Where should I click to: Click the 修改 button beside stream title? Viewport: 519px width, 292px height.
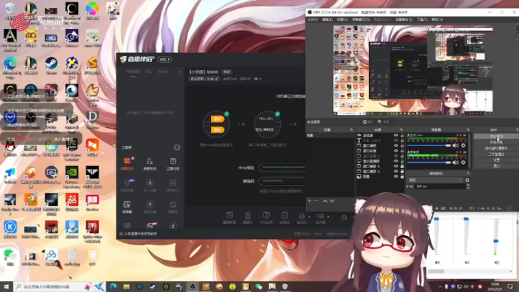click(x=226, y=72)
